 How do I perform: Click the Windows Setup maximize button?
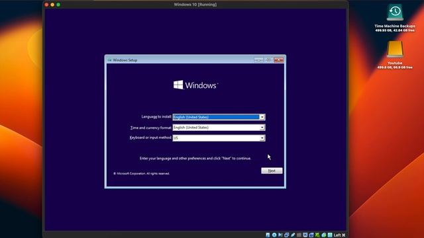click(268, 60)
